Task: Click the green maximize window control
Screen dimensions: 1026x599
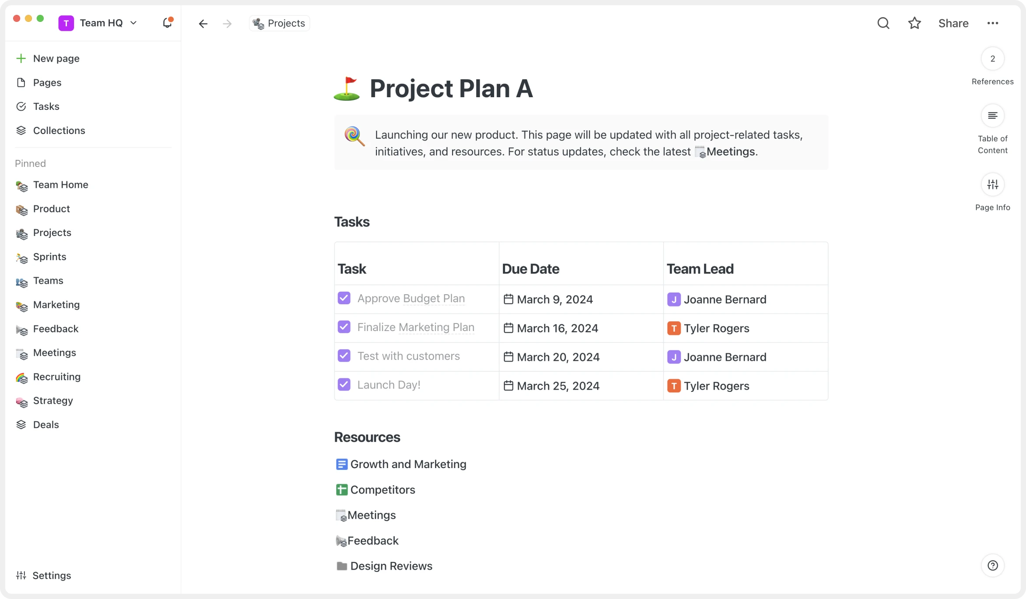Action: tap(40, 18)
